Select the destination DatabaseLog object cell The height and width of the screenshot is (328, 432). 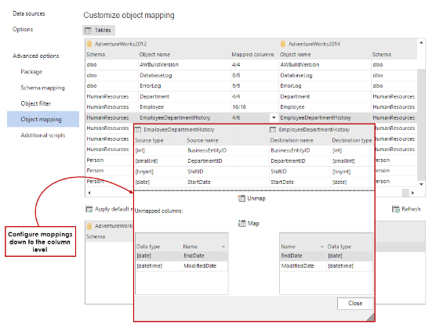click(325, 75)
